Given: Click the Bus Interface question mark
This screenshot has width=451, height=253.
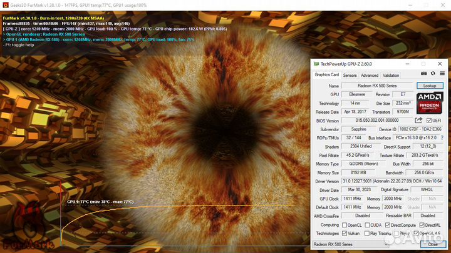Looking at the screenshot, I should point(442,138).
